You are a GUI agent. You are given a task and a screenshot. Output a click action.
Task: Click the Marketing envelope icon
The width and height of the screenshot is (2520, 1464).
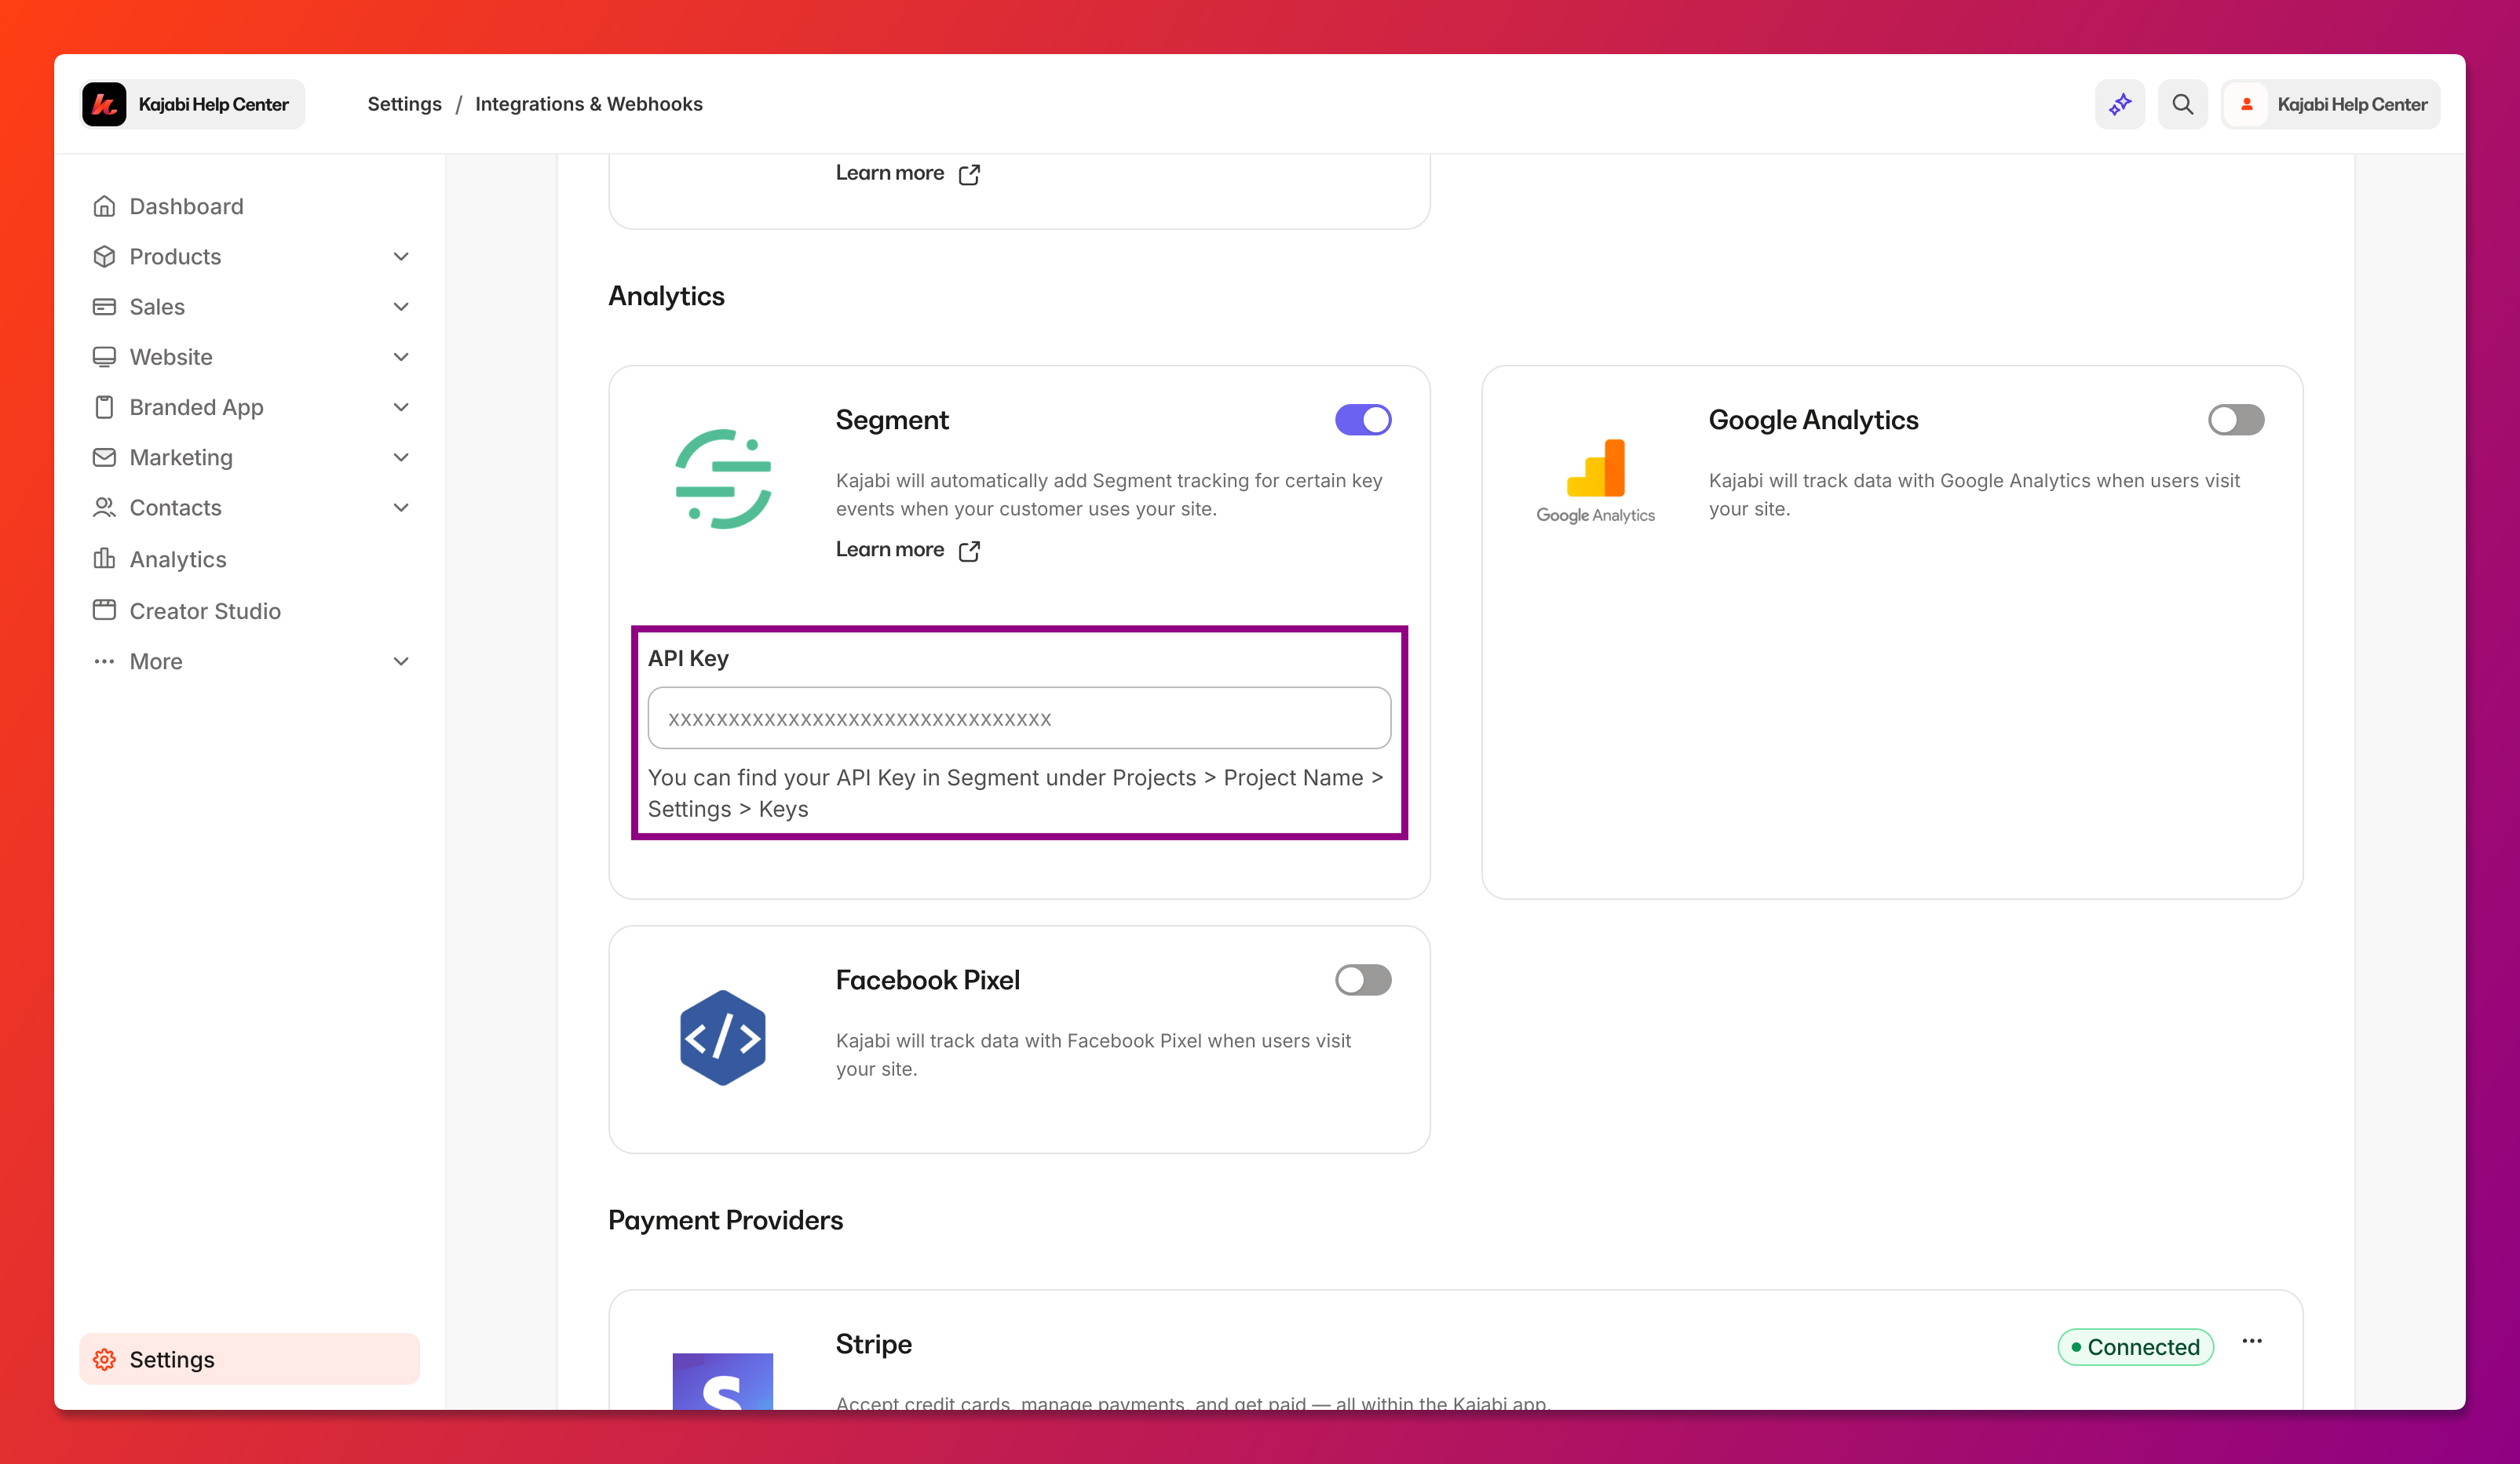click(104, 457)
